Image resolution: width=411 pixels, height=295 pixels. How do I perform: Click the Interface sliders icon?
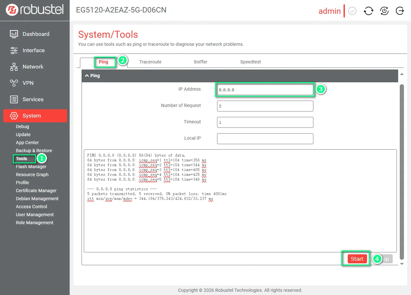point(14,50)
